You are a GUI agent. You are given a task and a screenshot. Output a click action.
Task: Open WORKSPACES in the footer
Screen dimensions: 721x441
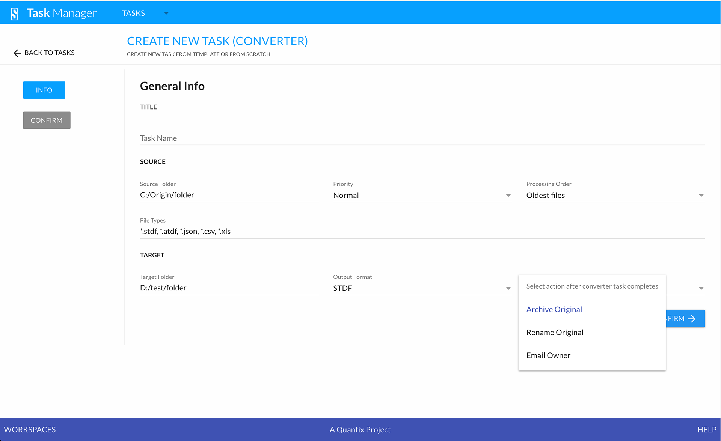coord(30,430)
